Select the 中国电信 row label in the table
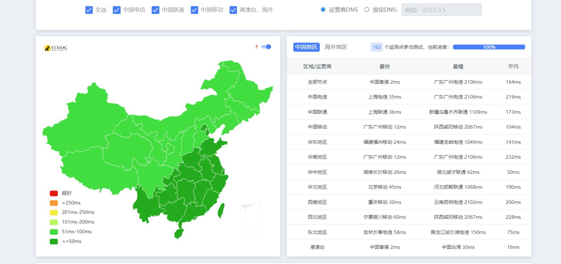The height and width of the screenshot is (264, 561). (317, 97)
